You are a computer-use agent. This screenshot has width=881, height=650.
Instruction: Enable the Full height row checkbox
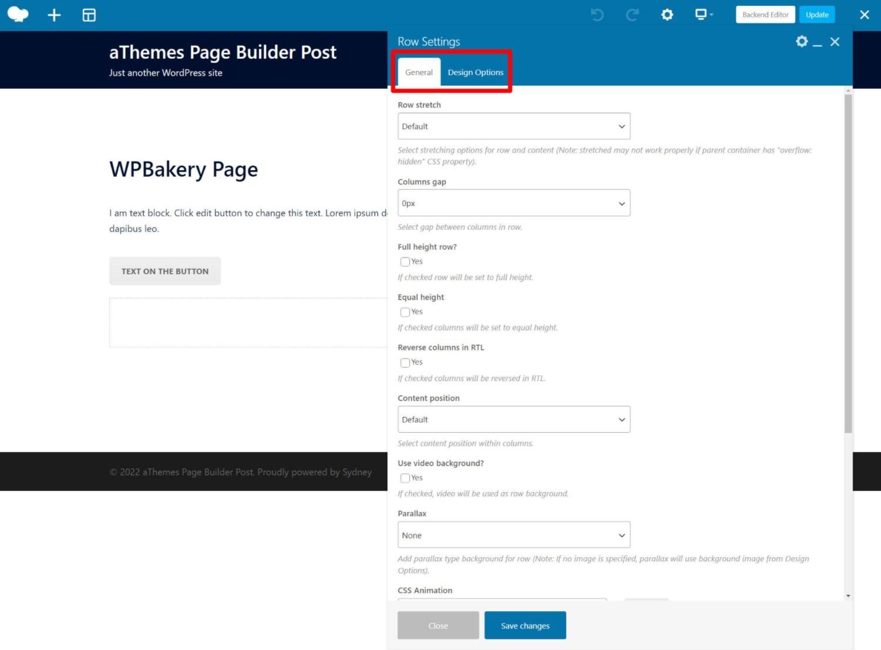(405, 262)
